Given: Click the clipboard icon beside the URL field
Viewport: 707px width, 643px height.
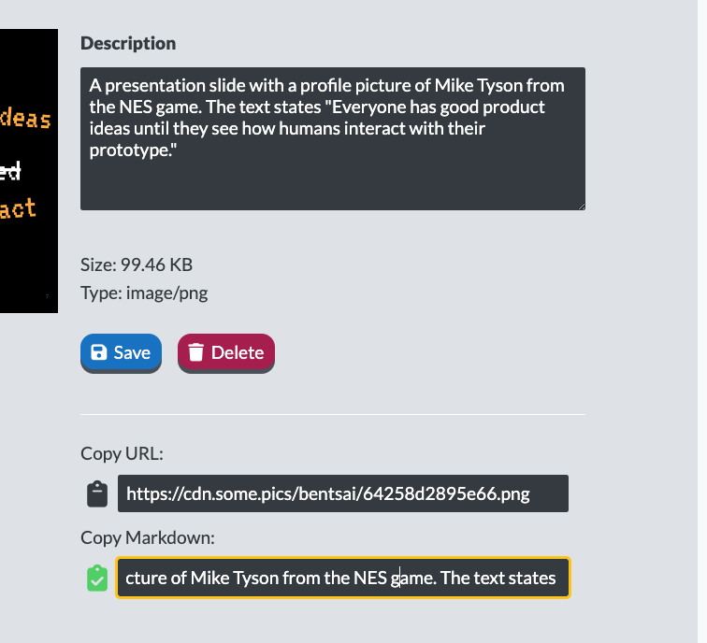Looking at the screenshot, I should tap(97, 494).
